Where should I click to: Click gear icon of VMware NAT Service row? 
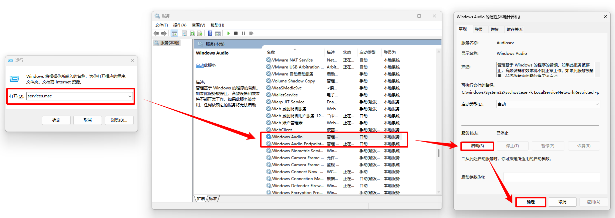point(269,60)
